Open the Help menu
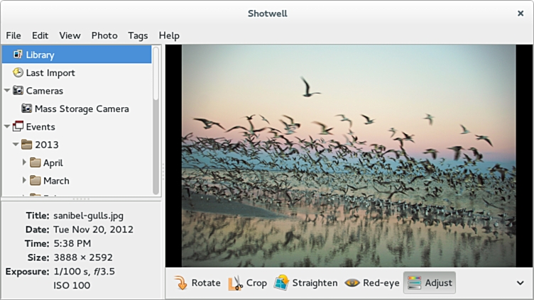The width and height of the screenshot is (534, 300). (169, 35)
